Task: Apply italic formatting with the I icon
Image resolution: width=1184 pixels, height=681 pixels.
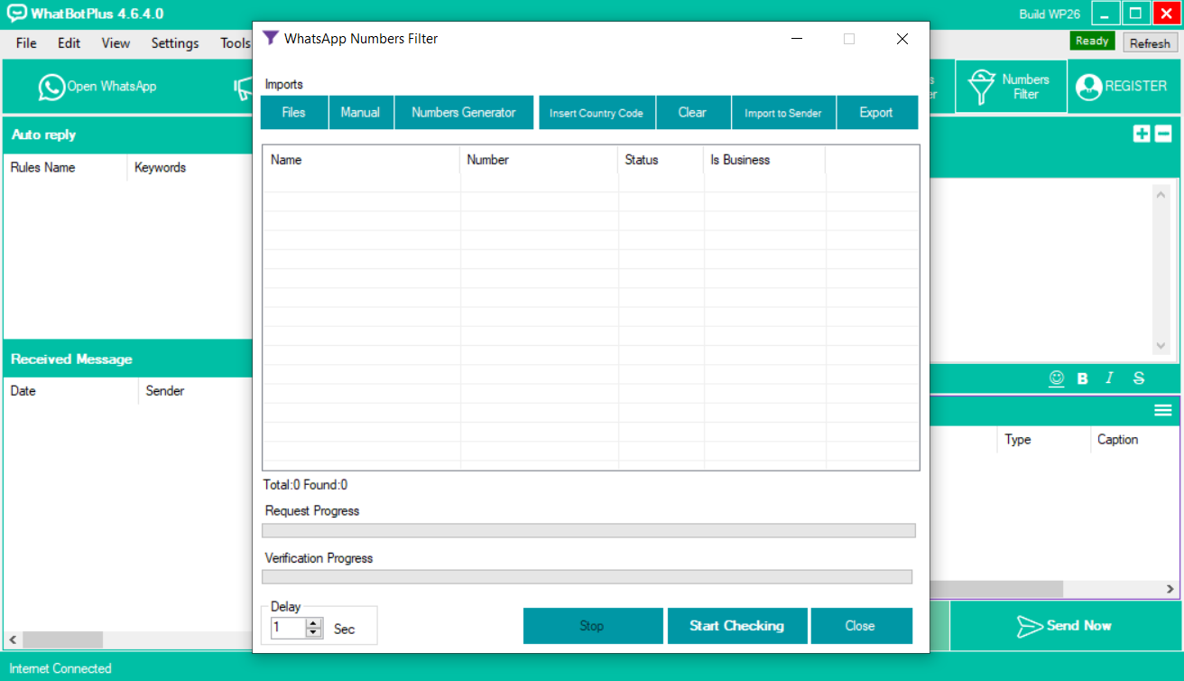Action: pos(1110,378)
